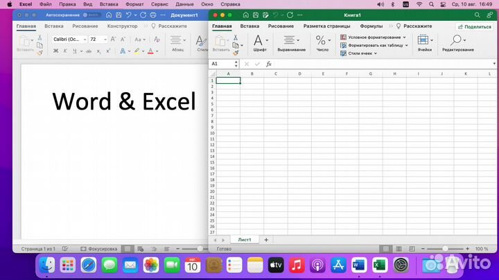Image resolution: width=499 pixels, height=280 pixels.
Task: Open Рисование tab in Word
Action: coord(85,26)
